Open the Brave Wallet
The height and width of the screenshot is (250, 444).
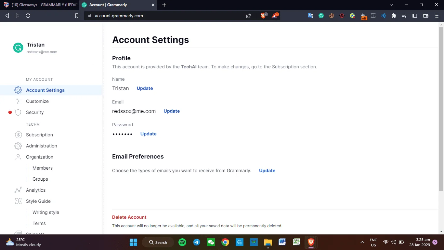[x=426, y=16]
